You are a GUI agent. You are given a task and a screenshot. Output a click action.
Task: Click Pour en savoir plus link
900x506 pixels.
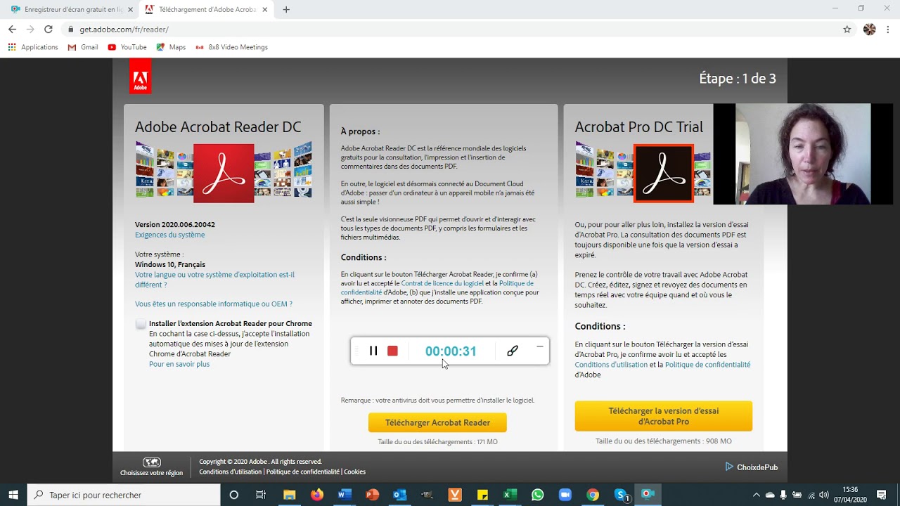[179, 364]
